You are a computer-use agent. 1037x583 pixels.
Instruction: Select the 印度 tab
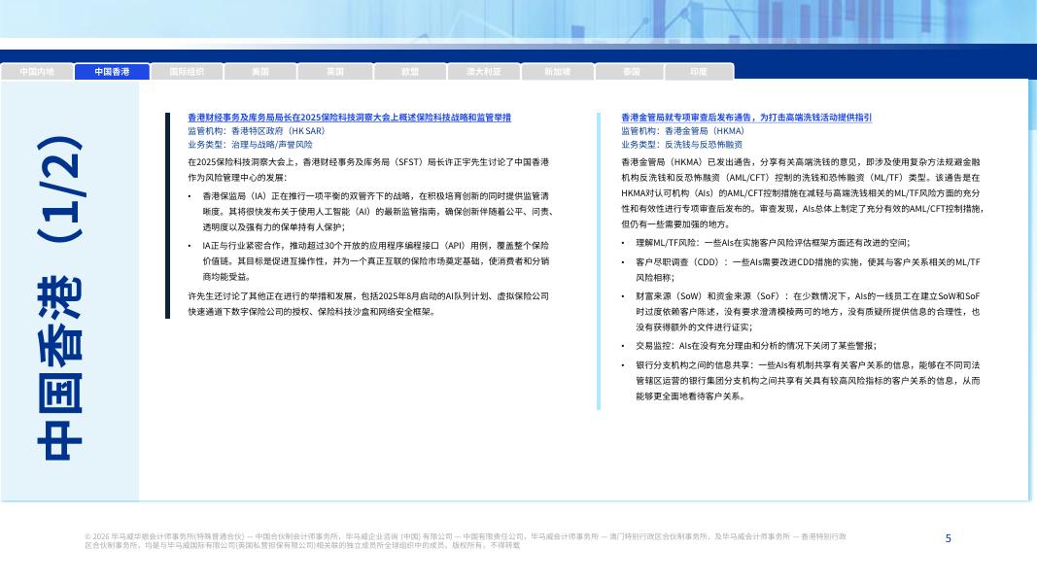pos(699,71)
